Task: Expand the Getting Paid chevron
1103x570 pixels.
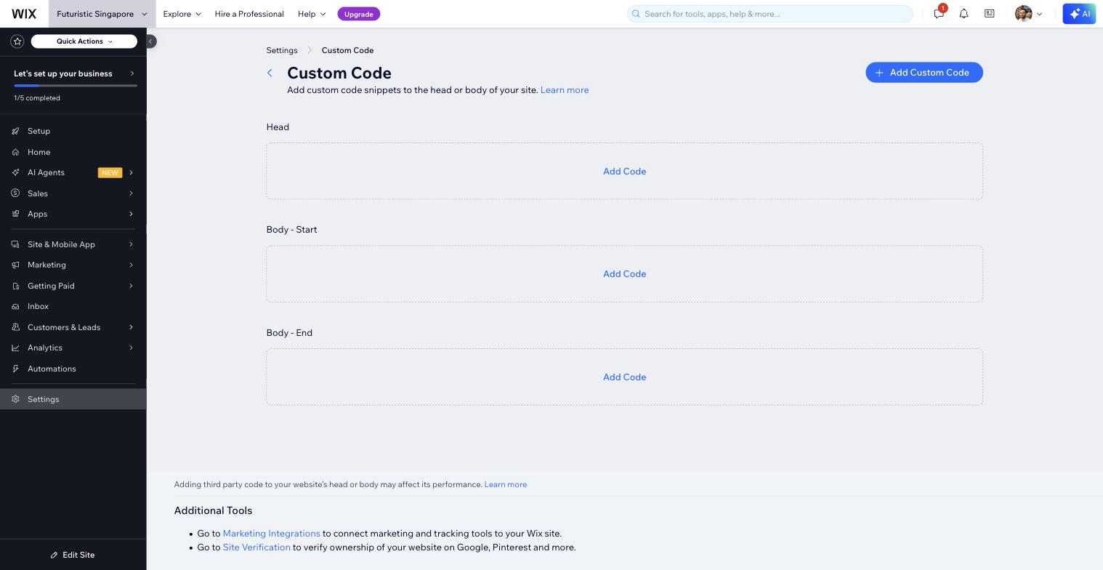Action: (x=132, y=286)
